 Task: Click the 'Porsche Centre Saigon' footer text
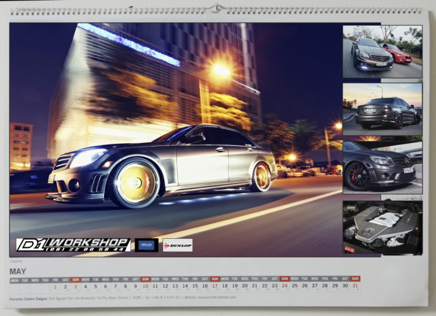(28, 299)
